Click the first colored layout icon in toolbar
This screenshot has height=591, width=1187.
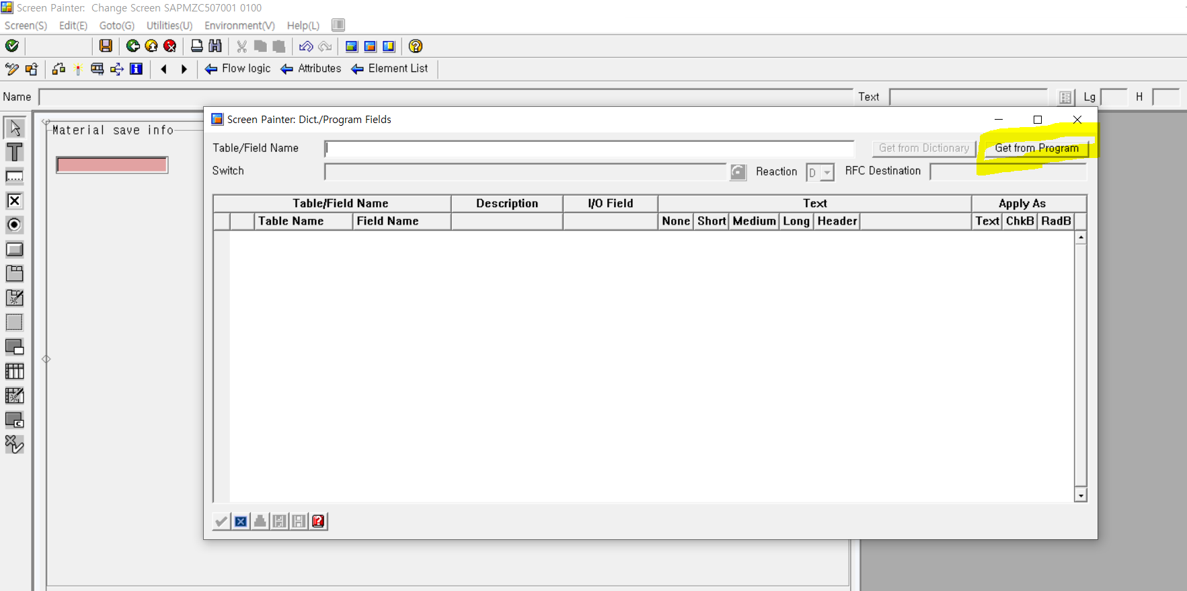(351, 46)
